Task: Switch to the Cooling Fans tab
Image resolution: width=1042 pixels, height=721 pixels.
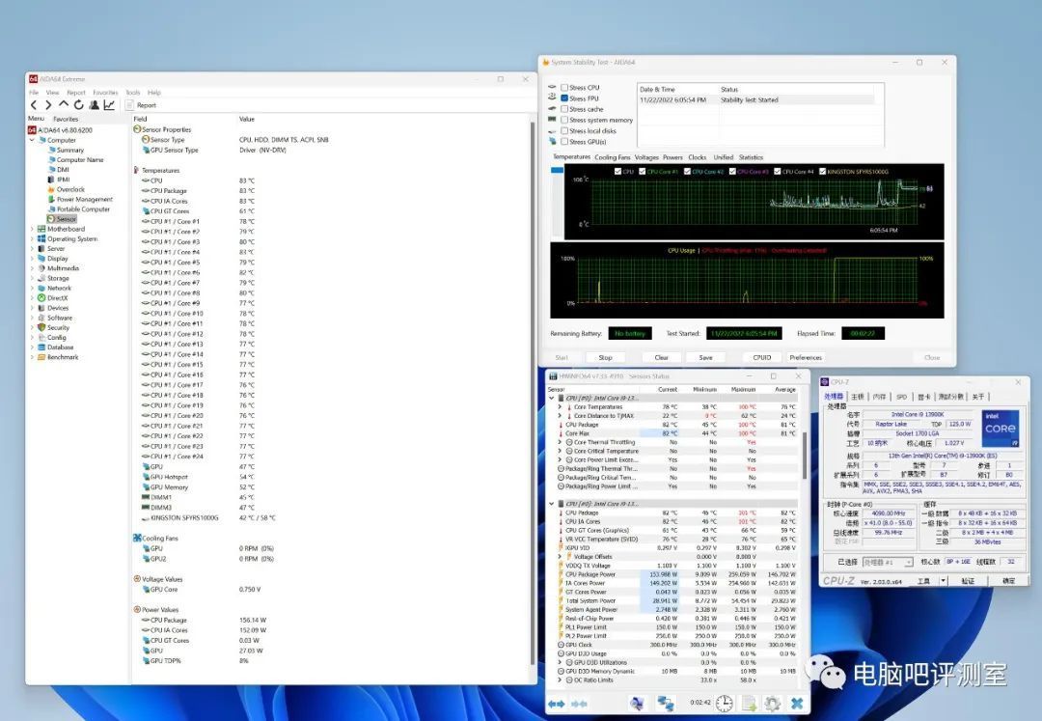Action: pos(612,157)
